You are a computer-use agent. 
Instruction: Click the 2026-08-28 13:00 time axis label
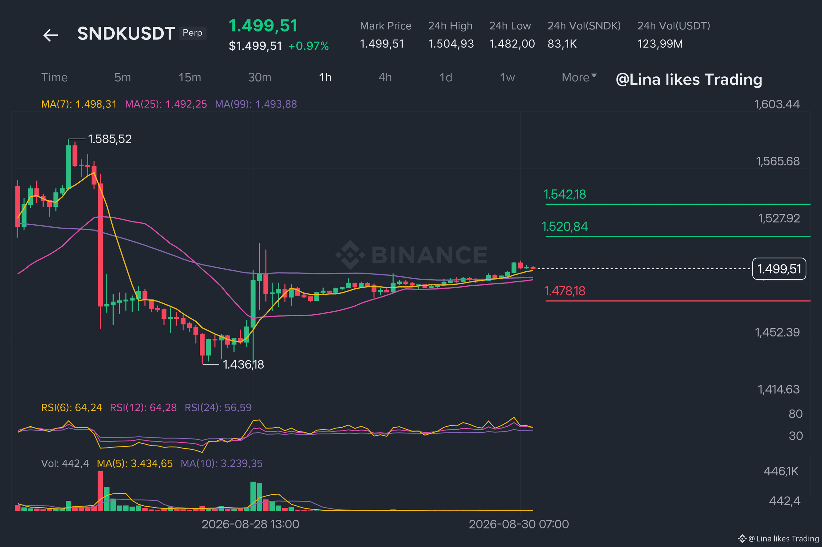coord(250,524)
